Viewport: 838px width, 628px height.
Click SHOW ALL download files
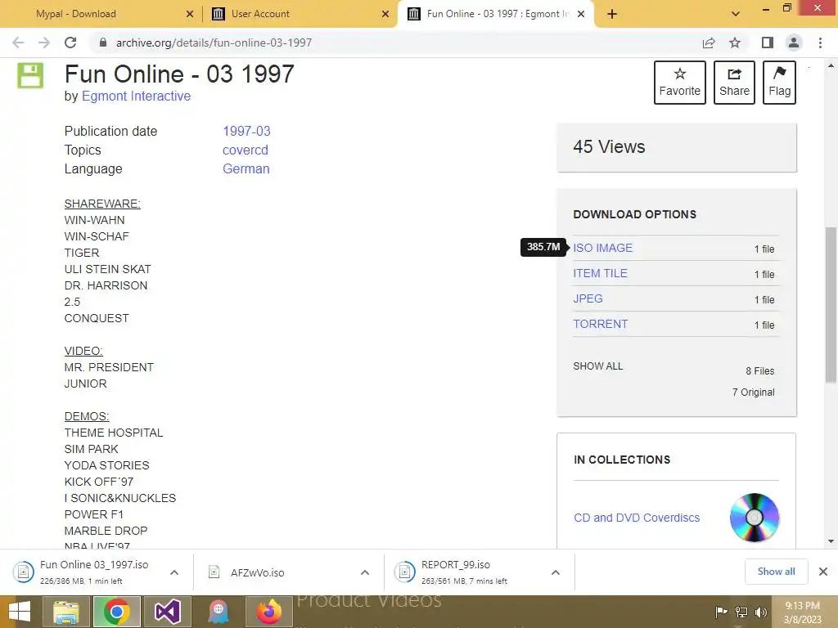(x=598, y=366)
